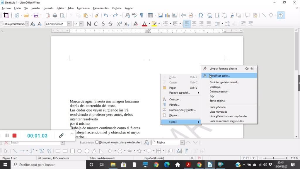The image size is (300, 169).
Task: Choose Modificar estilo... in submenu
Action: click(x=229, y=76)
